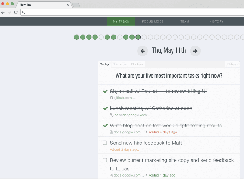Viewport: 244px width, 179px height.
Task: Uncheck the completed Skype call task
Action: coord(105,91)
